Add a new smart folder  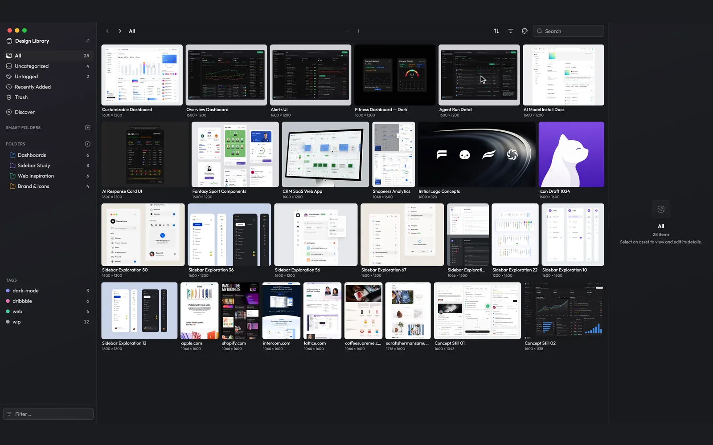coord(87,128)
